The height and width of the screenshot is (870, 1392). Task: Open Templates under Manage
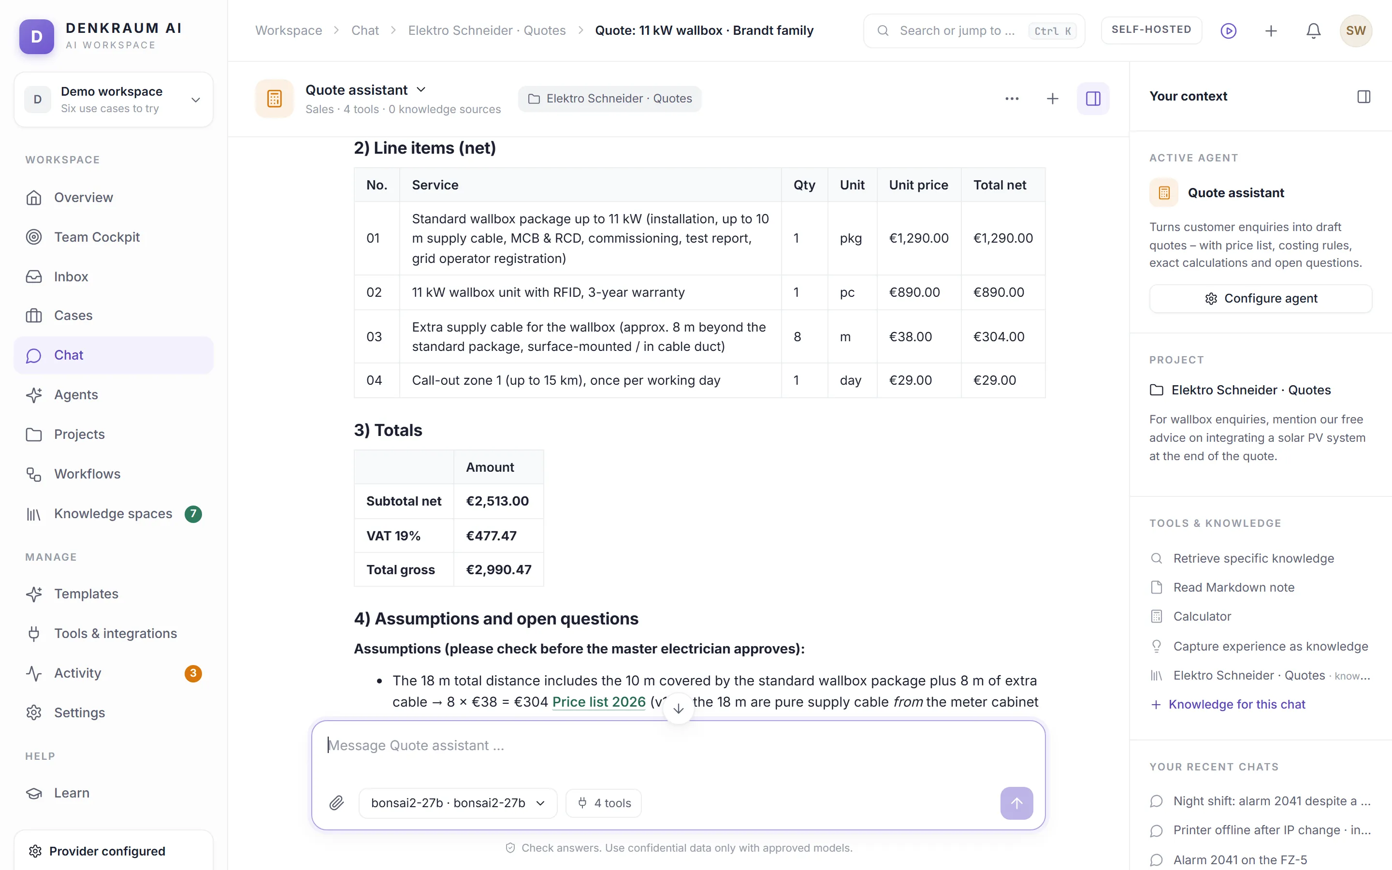[113, 594]
